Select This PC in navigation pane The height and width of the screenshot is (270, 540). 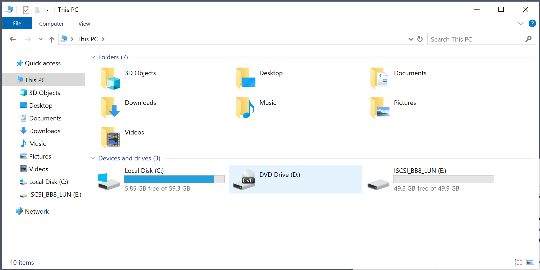click(44, 80)
